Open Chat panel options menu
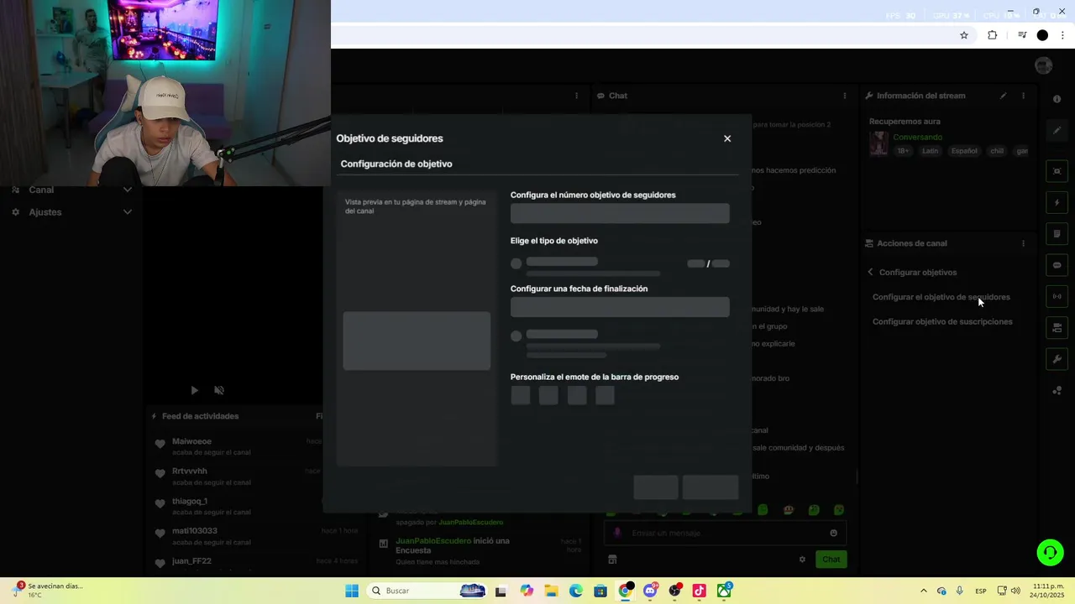This screenshot has height=604, width=1075. pyautogui.click(x=845, y=96)
